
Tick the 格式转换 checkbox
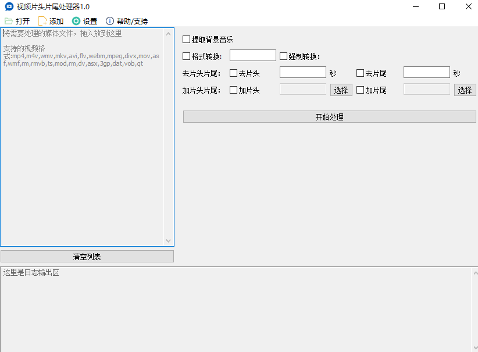tap(186, 56)
